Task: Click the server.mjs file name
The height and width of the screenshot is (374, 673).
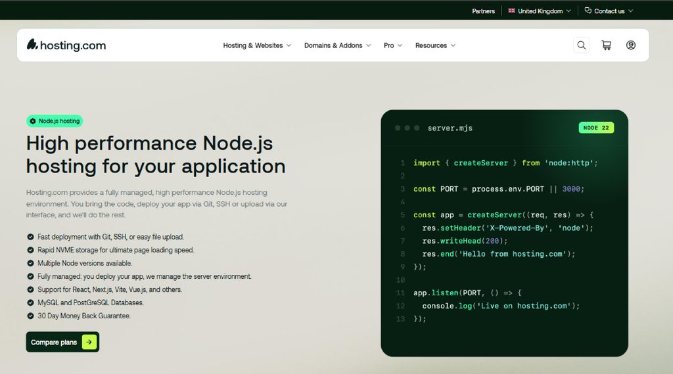Action: pyautogui.click(x=450, y=128)
